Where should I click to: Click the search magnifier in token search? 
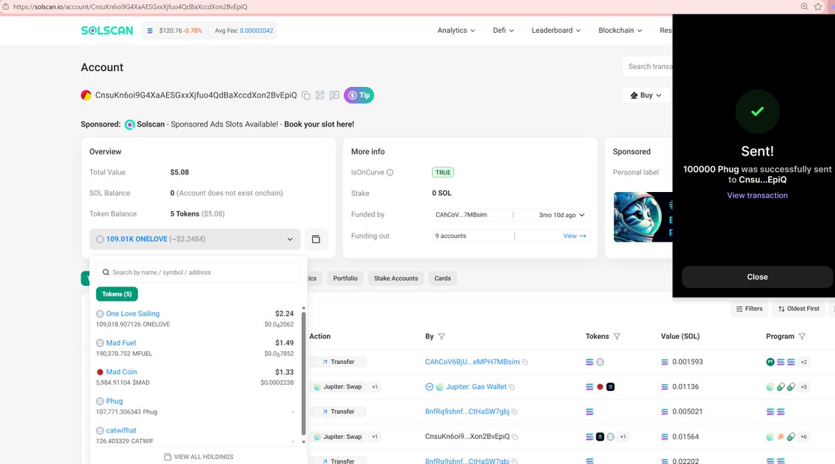[x=105, y=273]
